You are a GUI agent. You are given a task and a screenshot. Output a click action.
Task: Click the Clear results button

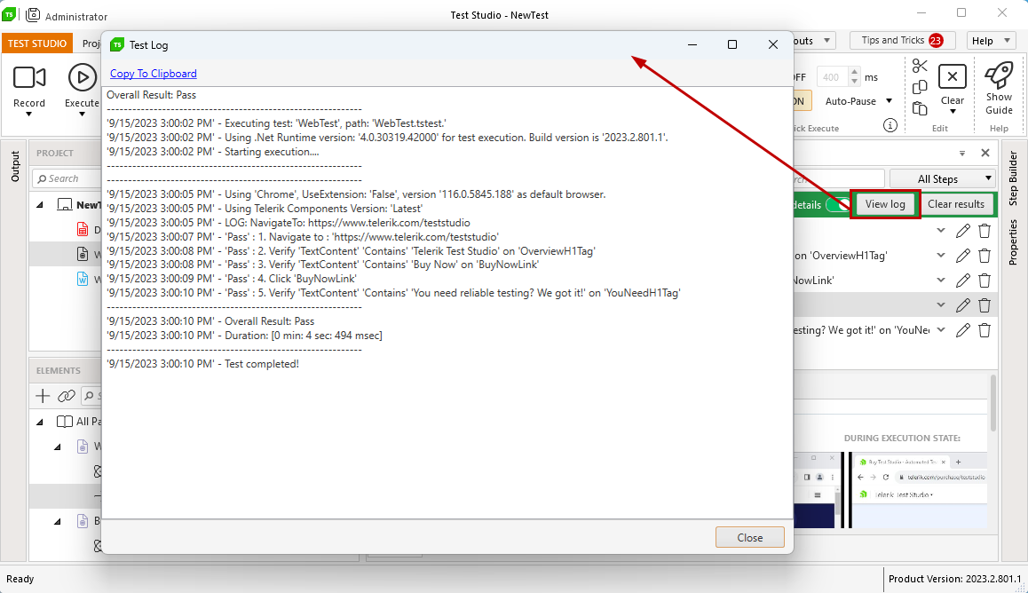tap(956, 204)
